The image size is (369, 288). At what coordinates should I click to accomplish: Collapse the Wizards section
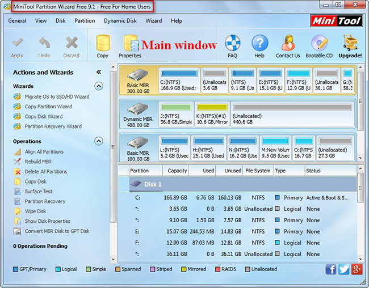[x=99, y=86]
